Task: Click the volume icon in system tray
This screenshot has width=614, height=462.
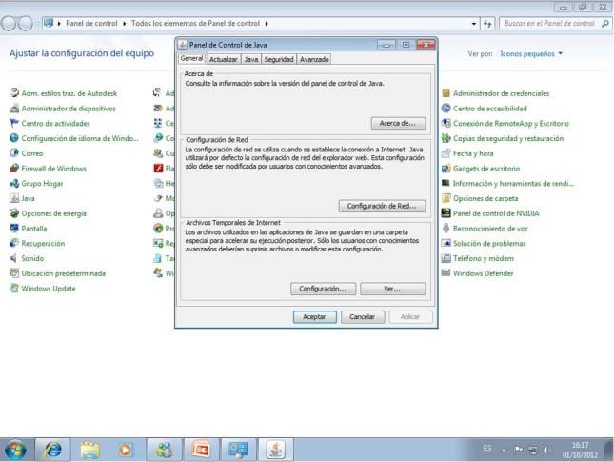Action: click(547, 450)
